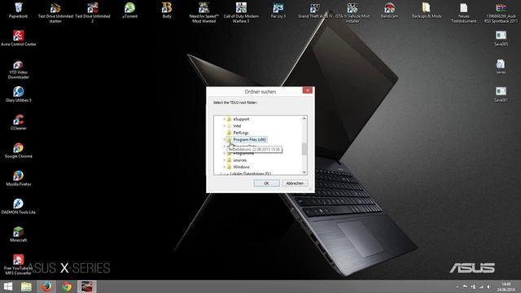Open the Backups & Mods folder
521x293 pixels.
(427, 10)
